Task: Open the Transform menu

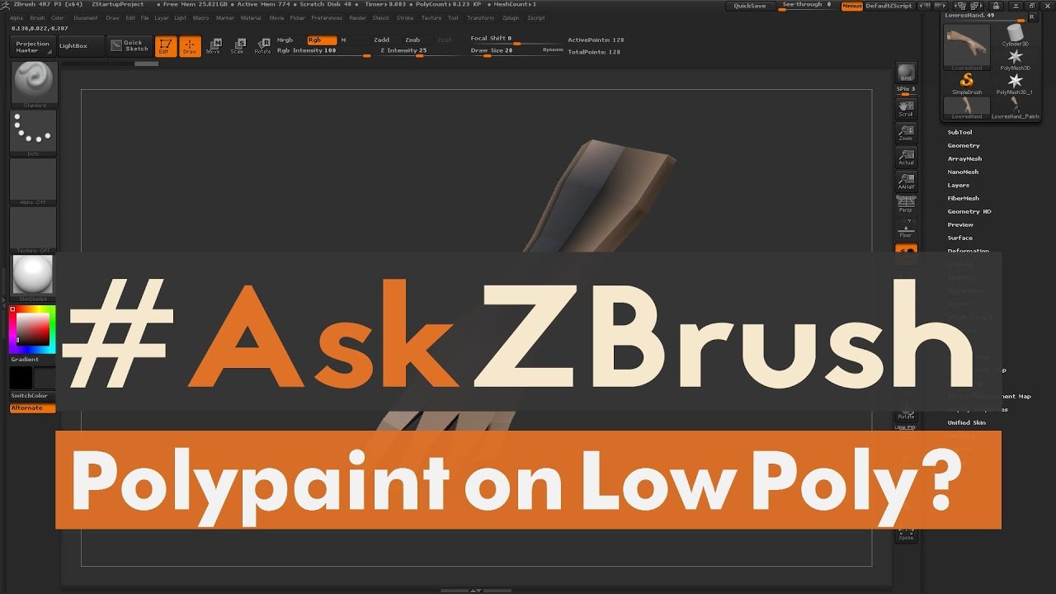Action: point(481,17)
